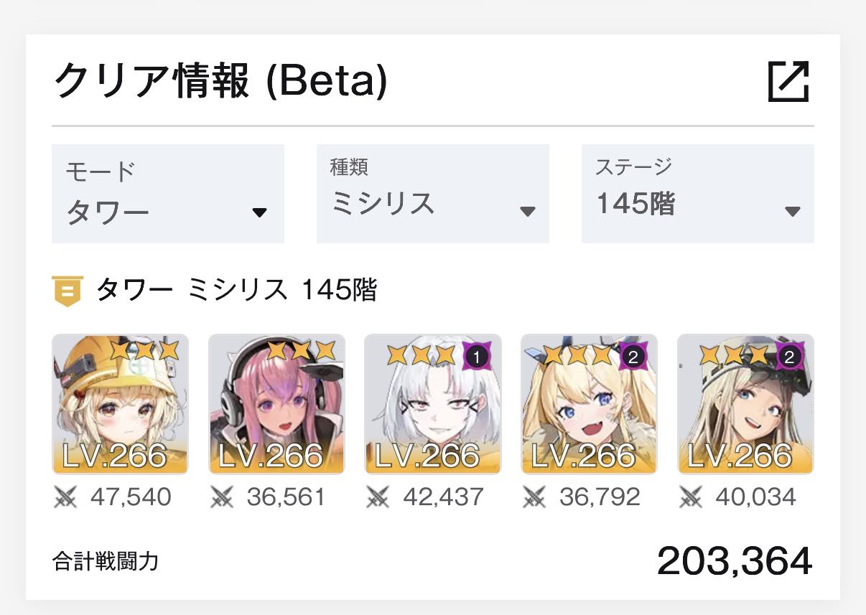Click crossed swords icon beside 42,437

click(x=379, y=497)
